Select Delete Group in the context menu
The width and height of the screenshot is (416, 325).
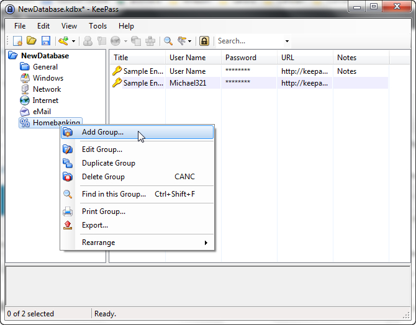pyautogui.click(x=103, y=177)
